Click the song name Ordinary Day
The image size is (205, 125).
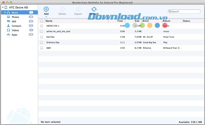[x=53, y=42]
